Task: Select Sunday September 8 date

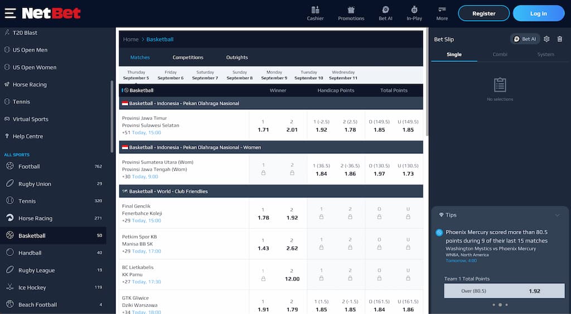Action: tap(240, 75)
